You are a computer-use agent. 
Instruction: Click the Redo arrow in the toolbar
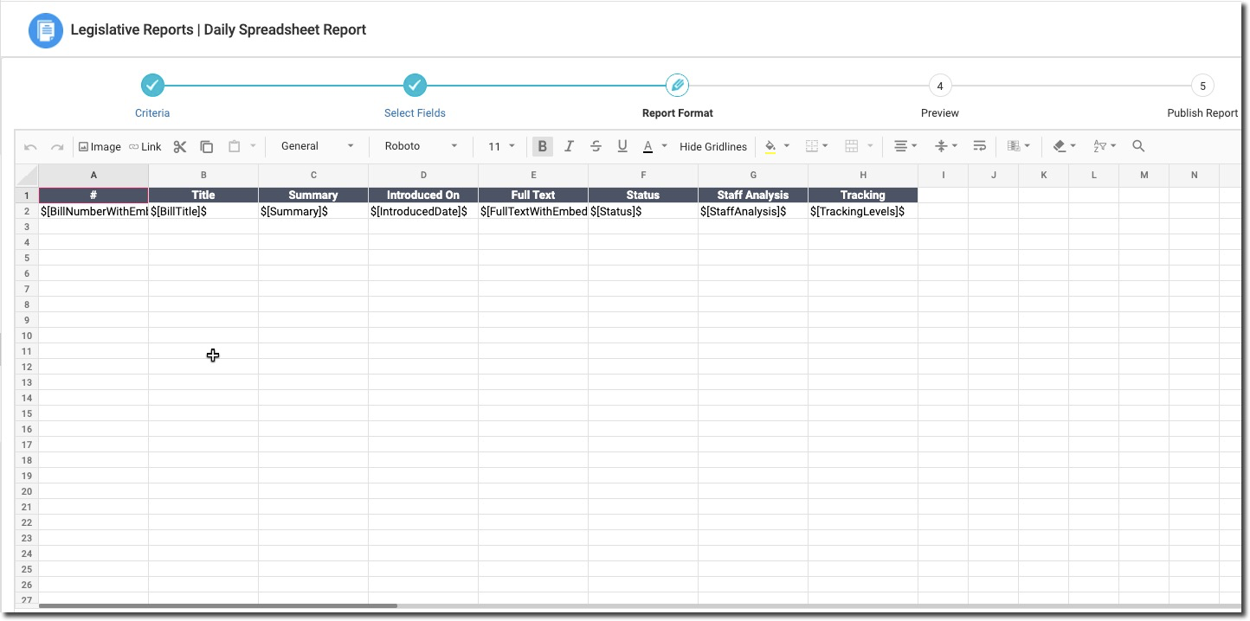coord(57,147)
